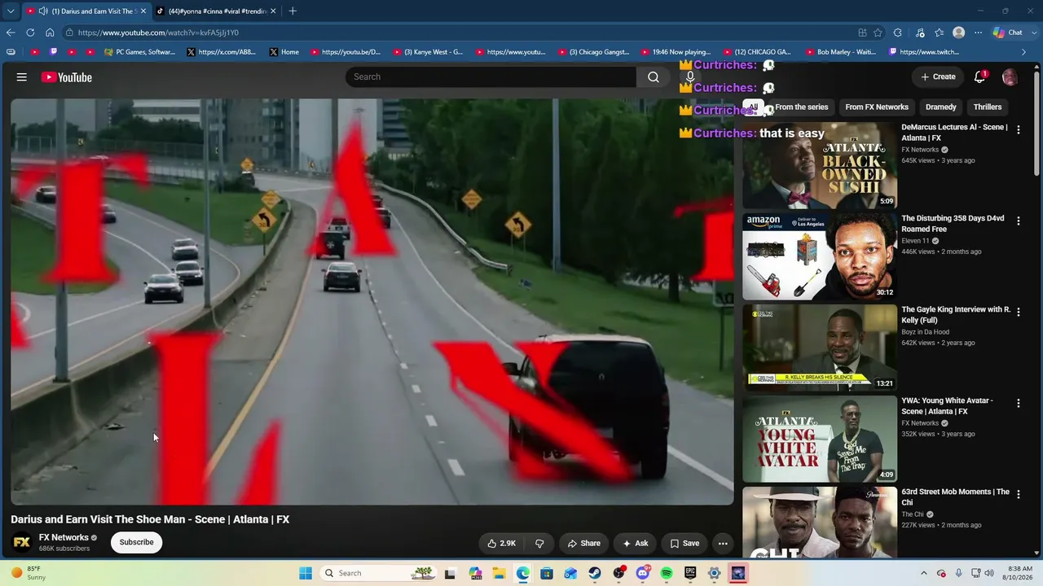Open options for 'The Disturbing 358 Days' video

click(x=1019, y=221)
